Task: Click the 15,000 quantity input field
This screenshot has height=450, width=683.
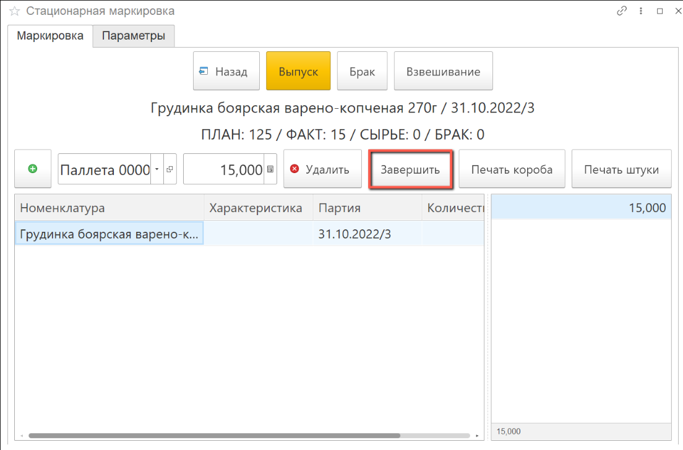Action: (x=224, y=169)
